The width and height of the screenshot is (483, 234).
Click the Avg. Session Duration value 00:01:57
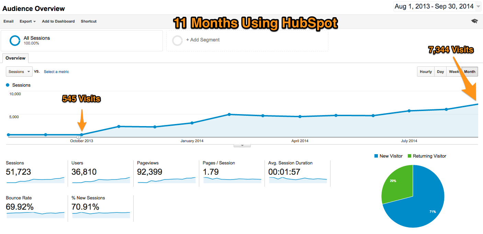[x=284, y=172]
